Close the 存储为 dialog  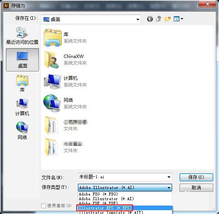pyautogui.click(x=207, y=3)
